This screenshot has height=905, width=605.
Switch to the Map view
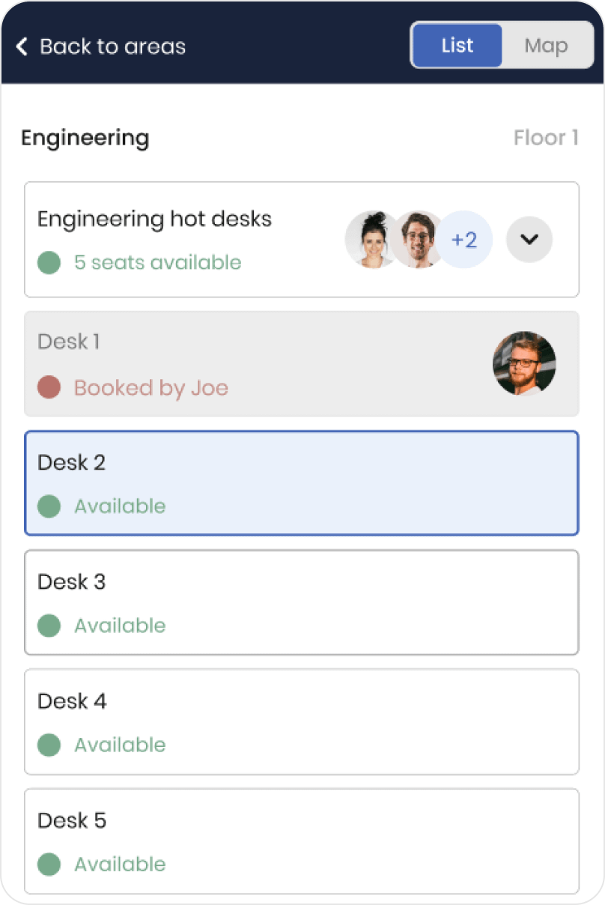coord(546,46)
